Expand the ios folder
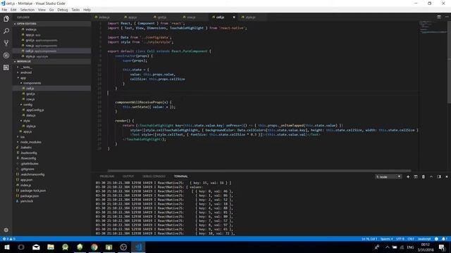Image resolution: width=451 pixels, height=253 pixels. pyautogui.click(x=22, y=137)
